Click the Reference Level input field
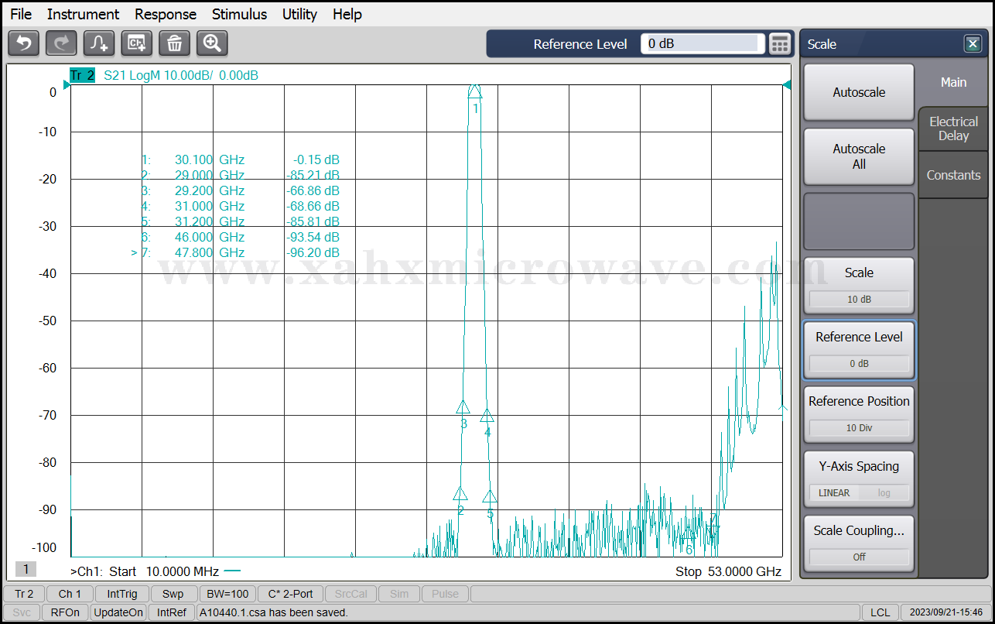This screenshot has width=995, height=624. click(x=703, y=44)
